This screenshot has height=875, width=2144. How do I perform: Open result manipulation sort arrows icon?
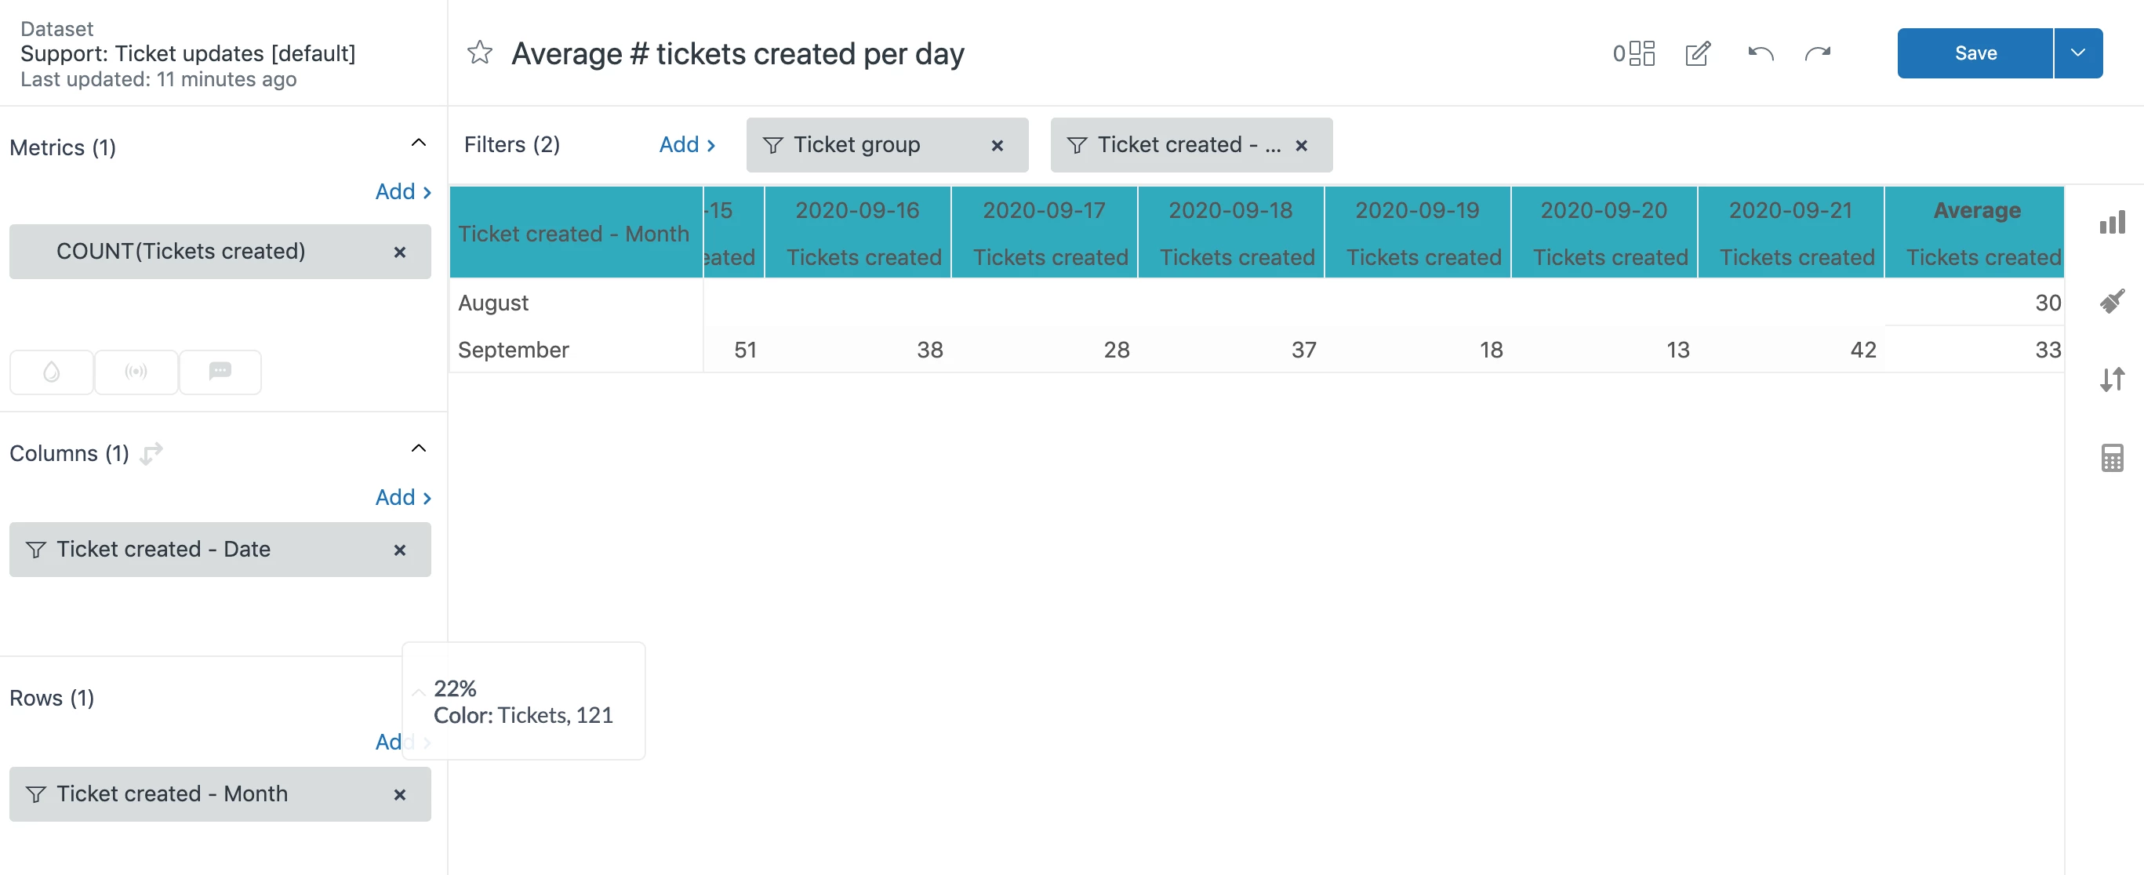[2112, 379]
